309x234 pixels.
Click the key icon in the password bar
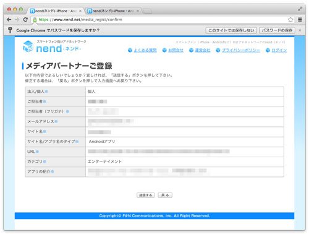10,30
